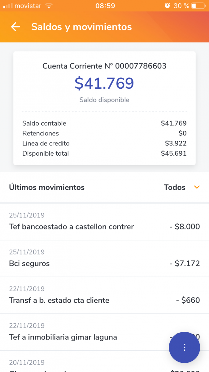Open the blue floating three-dots button
Viewport: 209px width, 372px height.
click(184, 347)
